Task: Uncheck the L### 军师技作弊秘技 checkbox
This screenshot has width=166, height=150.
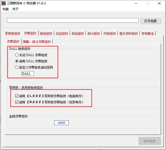Action: click(x=17, y=96)
